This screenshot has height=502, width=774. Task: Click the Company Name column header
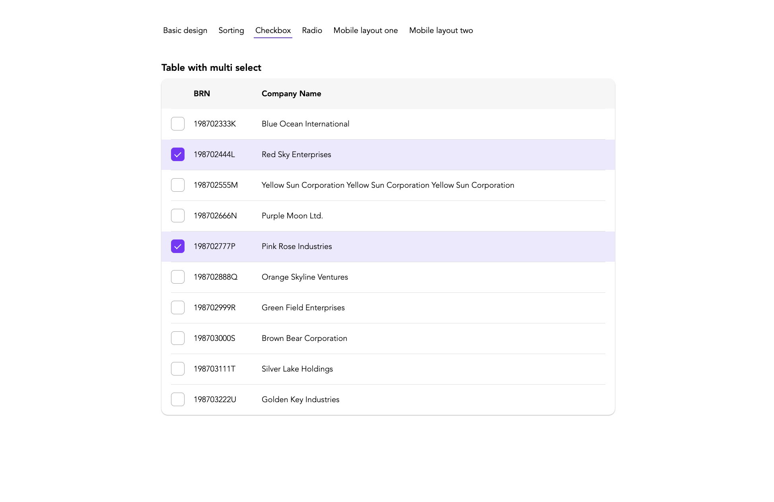tap(291, 93)
